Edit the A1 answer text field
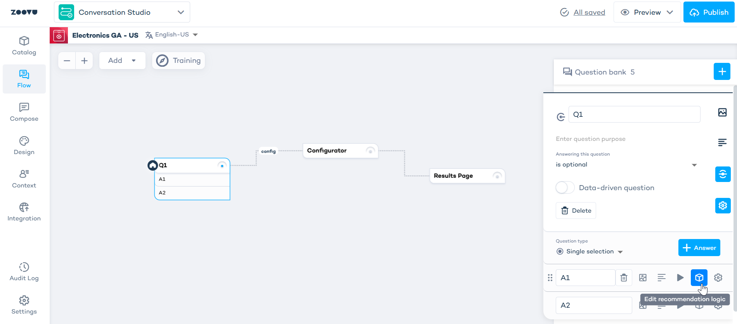 tap(585, 278)
